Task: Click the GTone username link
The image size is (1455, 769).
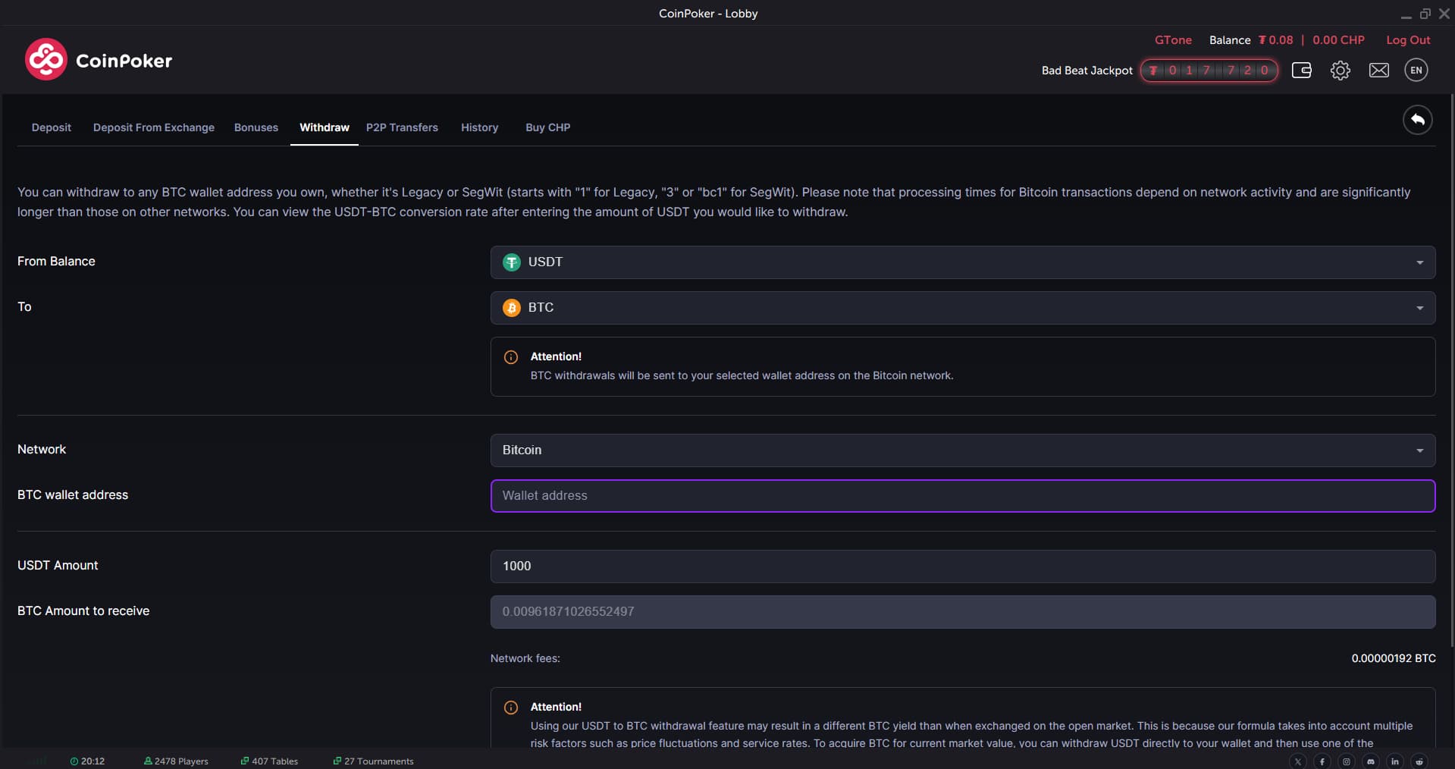Action: 1173,40
